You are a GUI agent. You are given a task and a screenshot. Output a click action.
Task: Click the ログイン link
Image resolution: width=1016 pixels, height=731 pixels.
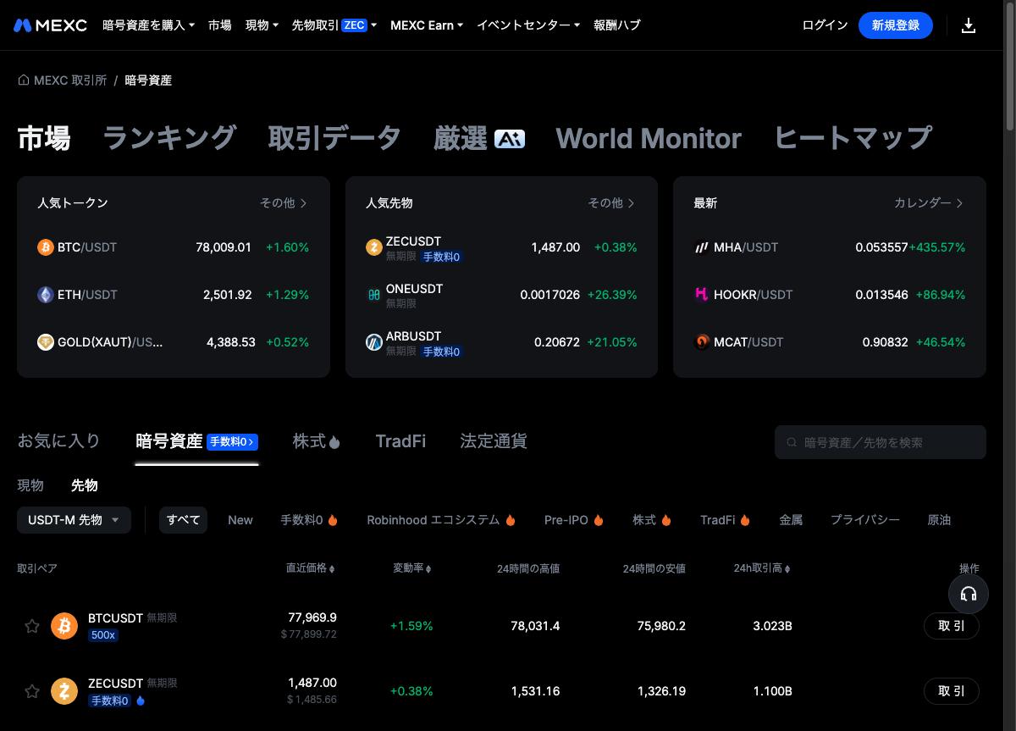click(825, 25)
